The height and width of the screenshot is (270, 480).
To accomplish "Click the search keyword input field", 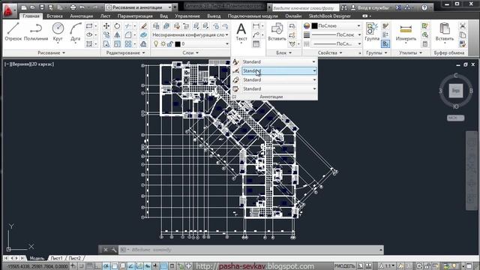I will (x=305, y=7).
